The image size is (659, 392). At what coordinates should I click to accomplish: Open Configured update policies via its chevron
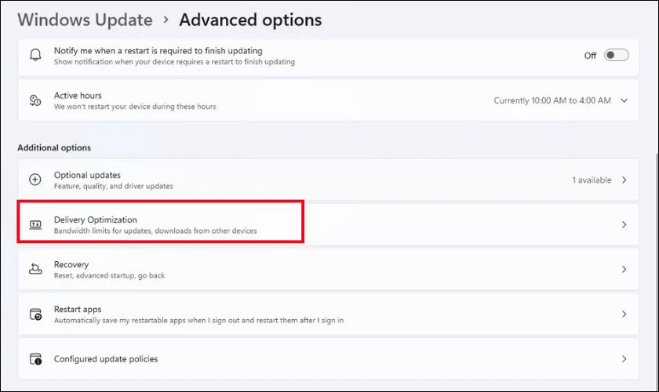pos(624,359)
